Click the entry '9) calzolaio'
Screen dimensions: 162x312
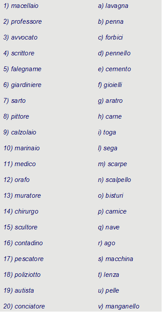pos(20,132)
